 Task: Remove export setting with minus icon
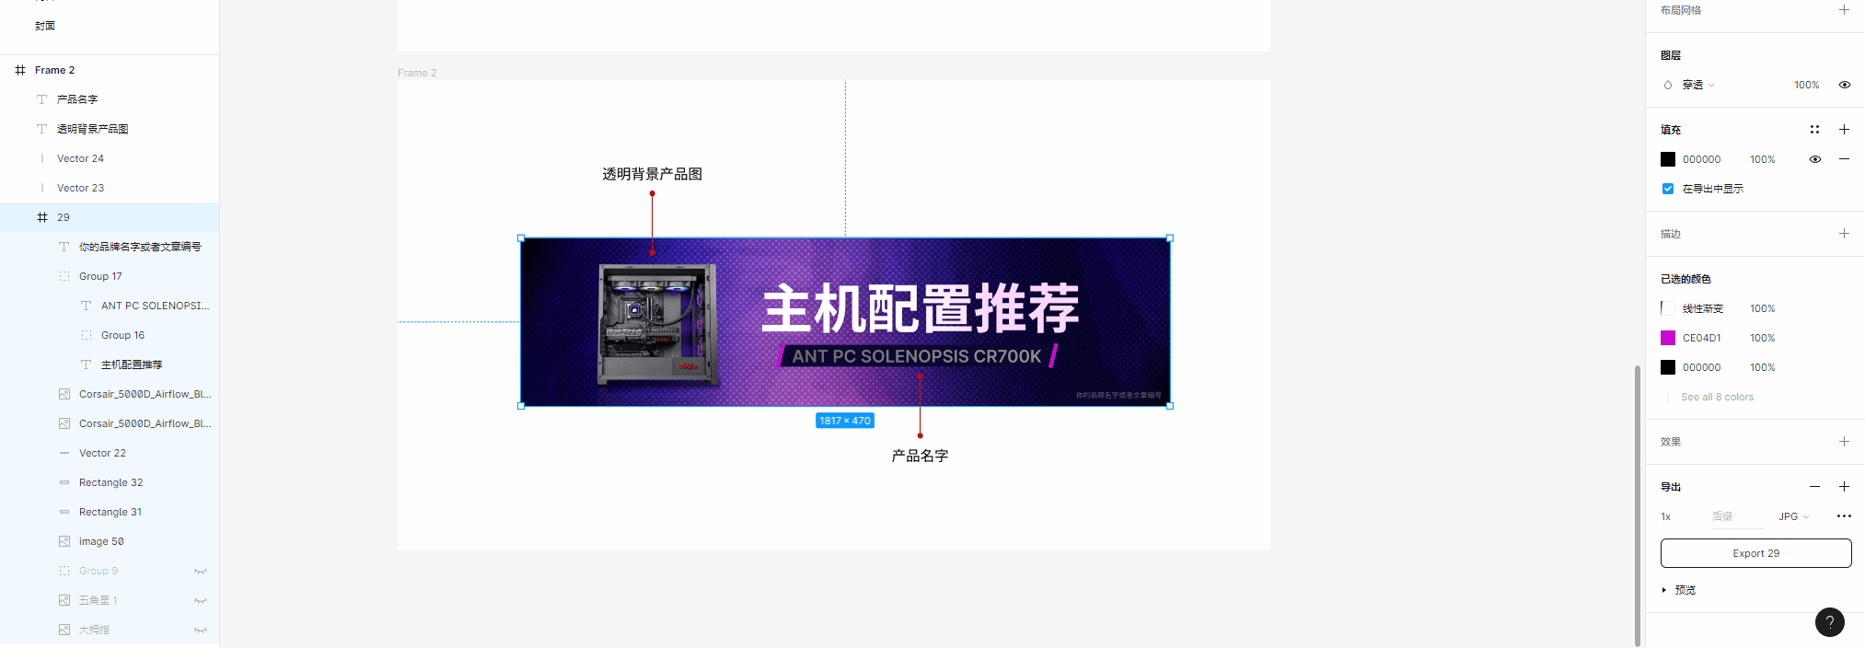(x=1814, y=487)
